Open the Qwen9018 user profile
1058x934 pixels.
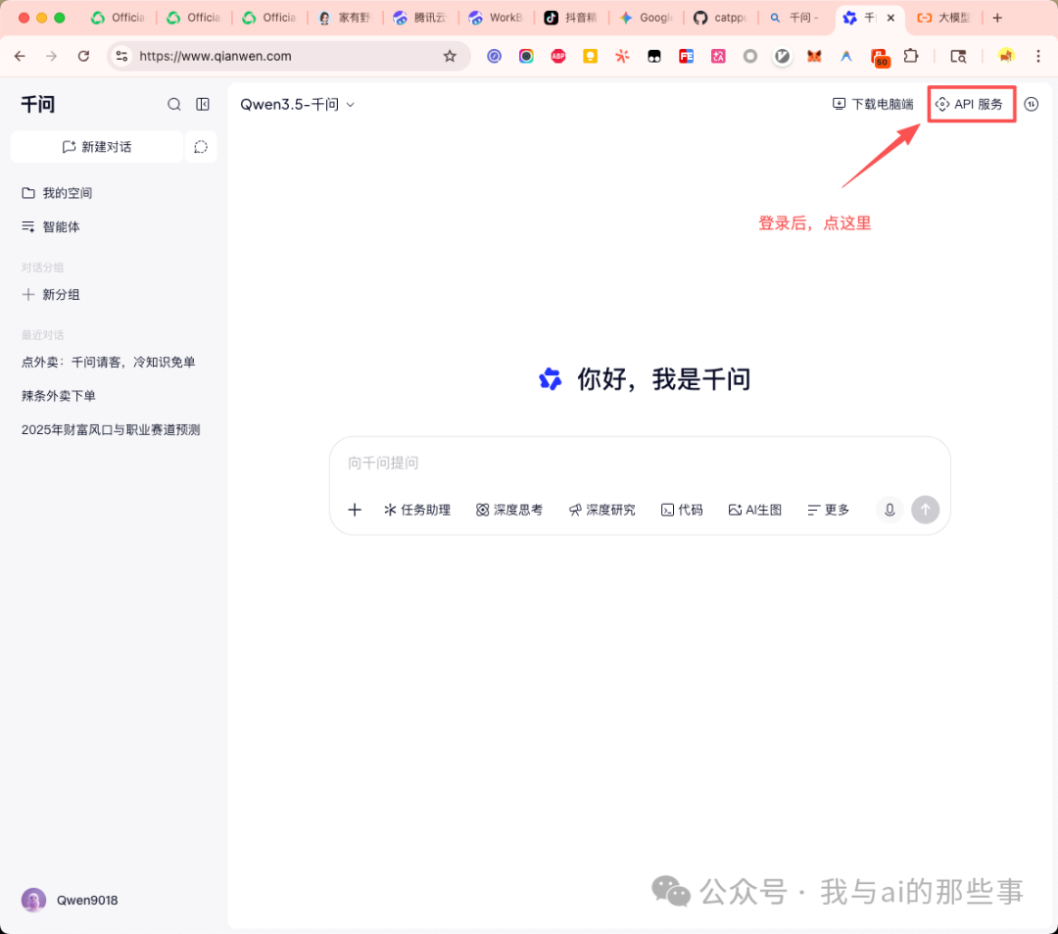[70, 900]
